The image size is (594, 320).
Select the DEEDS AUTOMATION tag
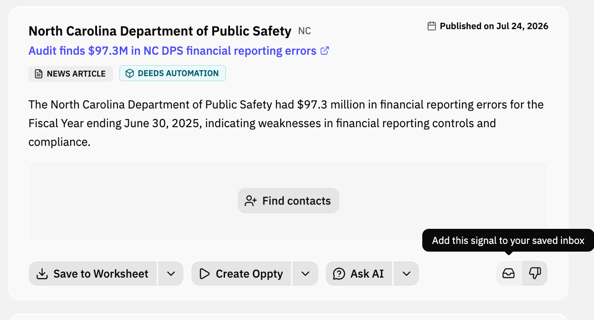point(173,73)
